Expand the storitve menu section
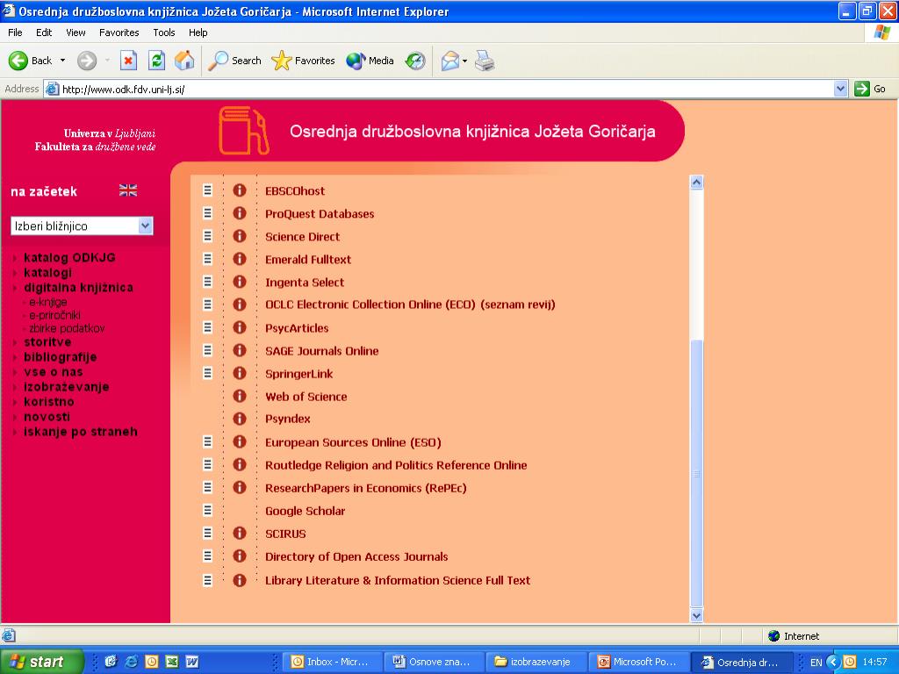899x674 pixels. coord(47,341)
